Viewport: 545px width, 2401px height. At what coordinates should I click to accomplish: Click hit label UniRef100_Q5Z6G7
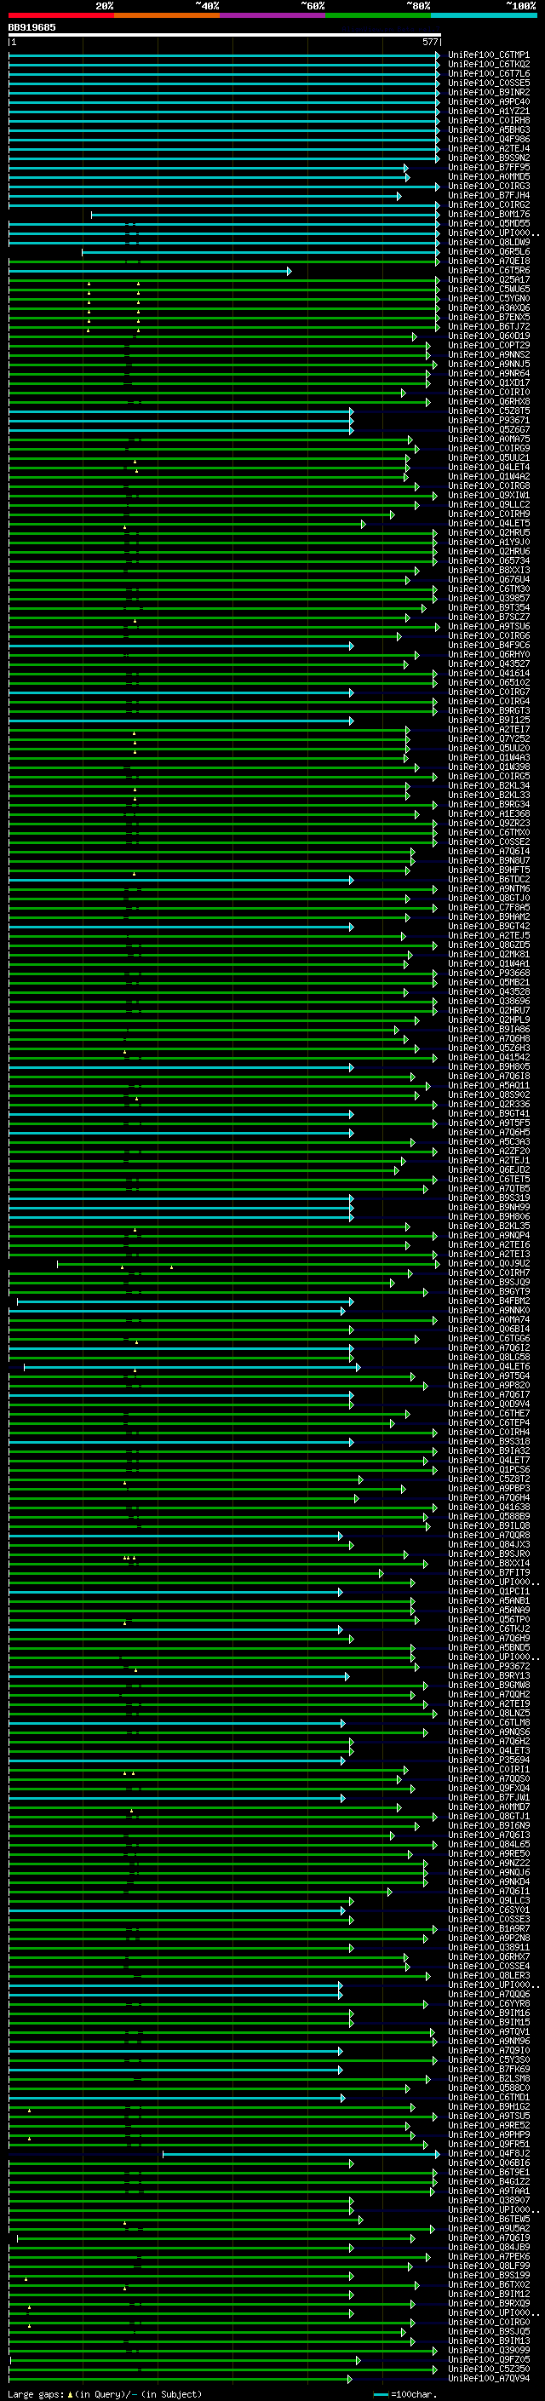click(489, 429)
